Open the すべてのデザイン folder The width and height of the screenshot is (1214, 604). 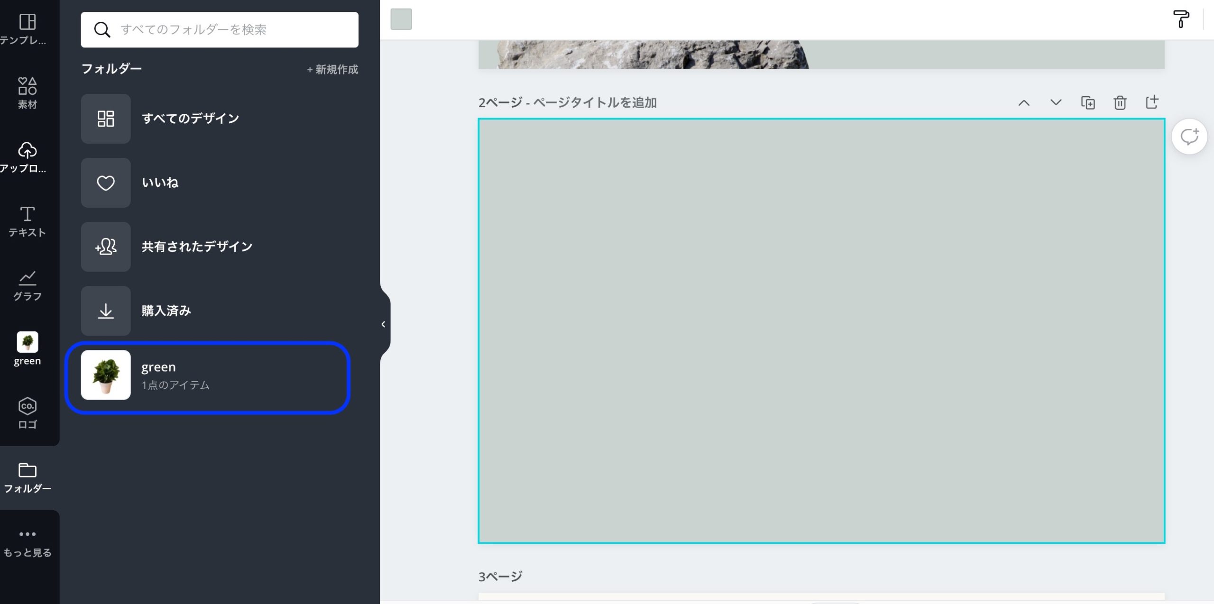(x=190, y=119)
